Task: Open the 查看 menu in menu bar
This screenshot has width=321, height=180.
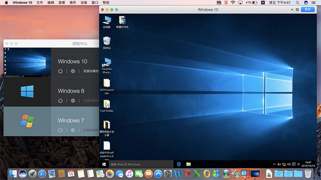Action: pos(61,3)
